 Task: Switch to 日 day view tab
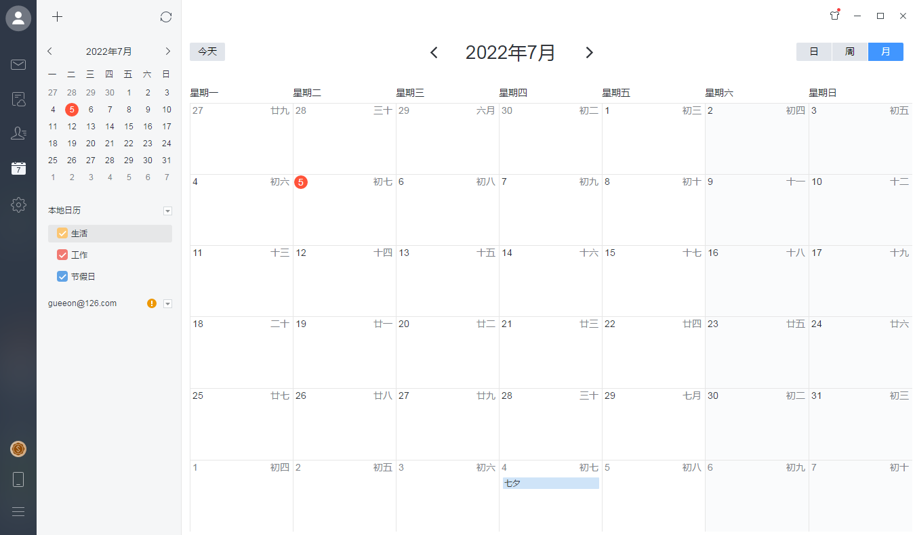pyautogui.click(x=813, y=52)
